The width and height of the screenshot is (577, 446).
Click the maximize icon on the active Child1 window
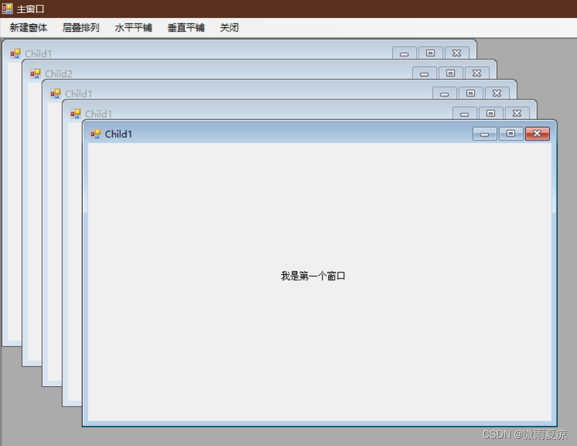coord(510,133)
